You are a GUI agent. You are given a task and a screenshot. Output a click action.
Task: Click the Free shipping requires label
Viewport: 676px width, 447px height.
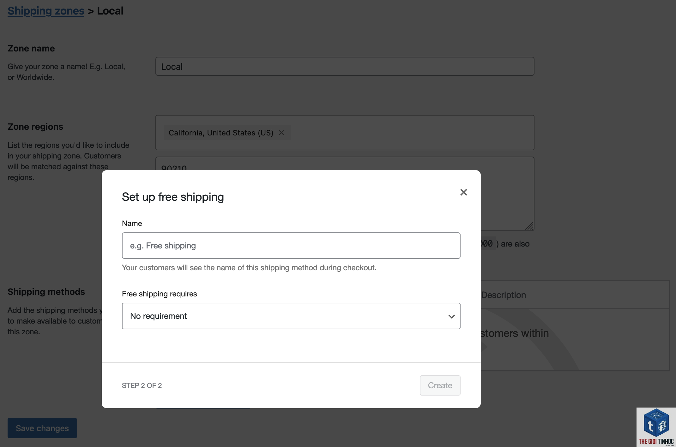[159, 294]
